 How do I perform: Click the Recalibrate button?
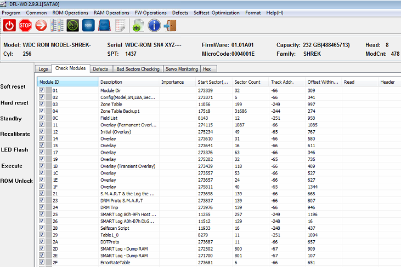[x=15, y=134]
